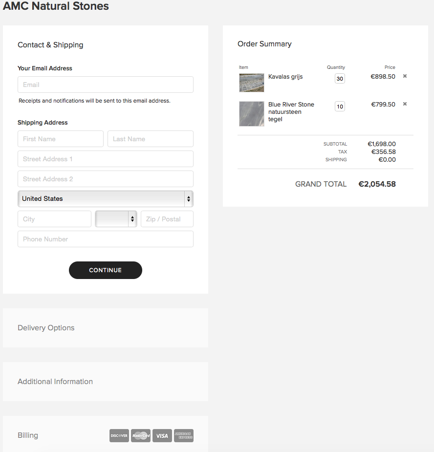The image size is (434, 452).
Task: Focus the Last Name field
Action: 151,139
